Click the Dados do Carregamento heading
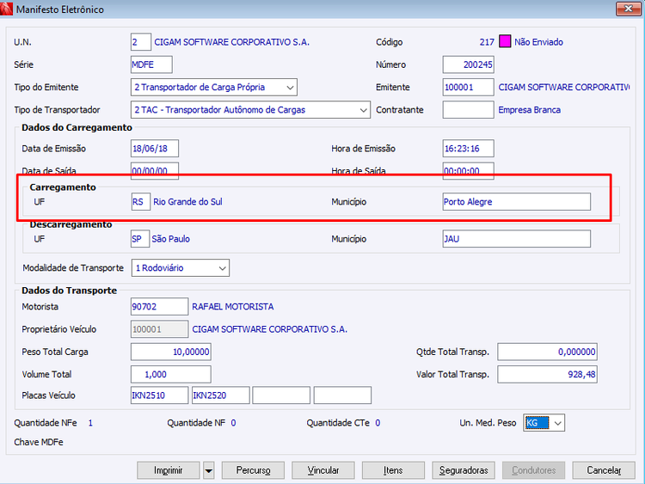 click(77, 127)
